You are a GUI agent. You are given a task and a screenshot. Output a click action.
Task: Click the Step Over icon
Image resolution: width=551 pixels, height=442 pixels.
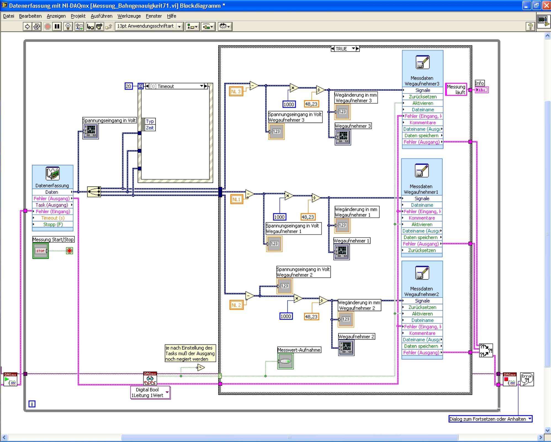pos(99,27)
